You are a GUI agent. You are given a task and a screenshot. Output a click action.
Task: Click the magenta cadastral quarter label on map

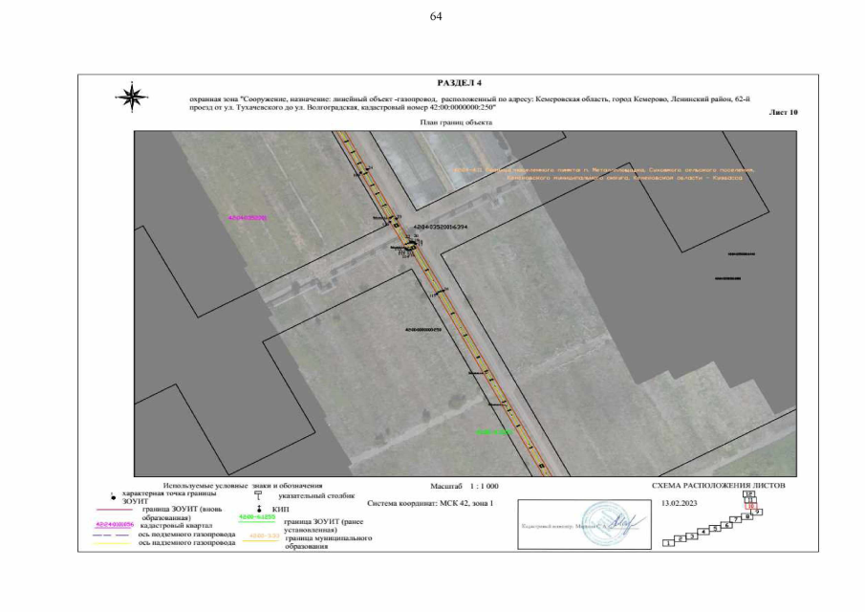coord(248,217)
